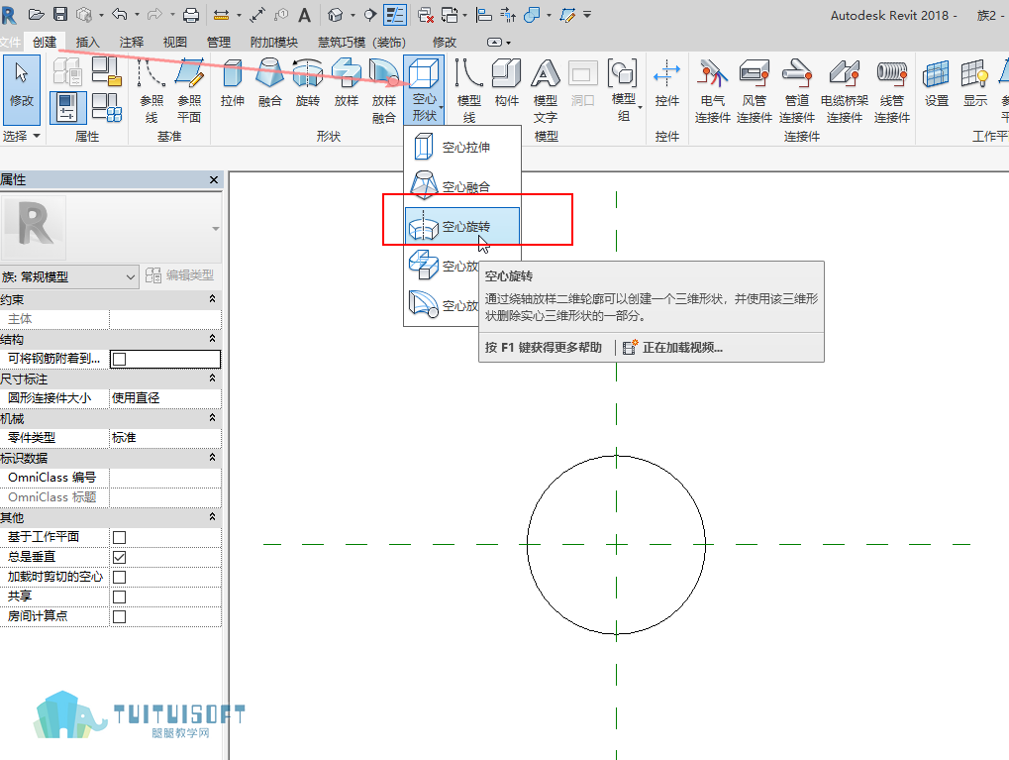Collapse the 约束 section
The image size is (1009, 760).
[212, 299]
